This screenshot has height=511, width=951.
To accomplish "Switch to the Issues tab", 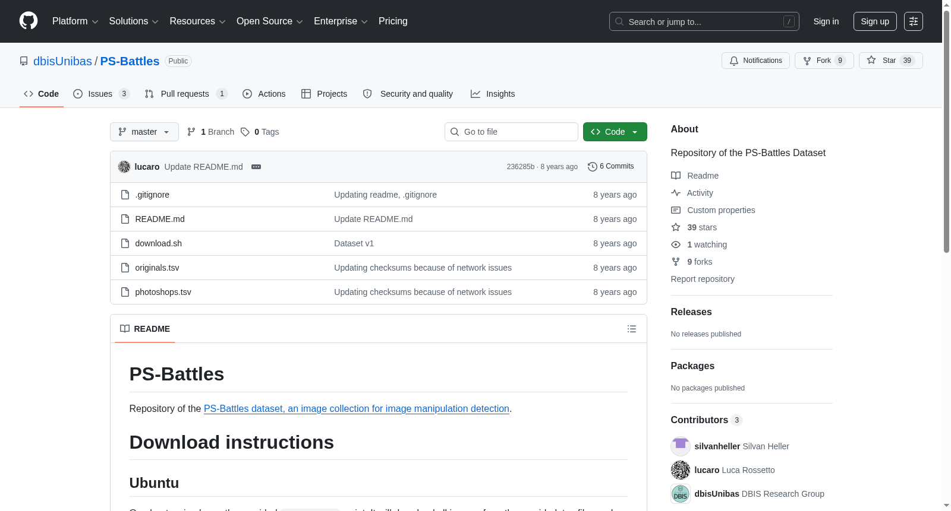I will 101,94.
